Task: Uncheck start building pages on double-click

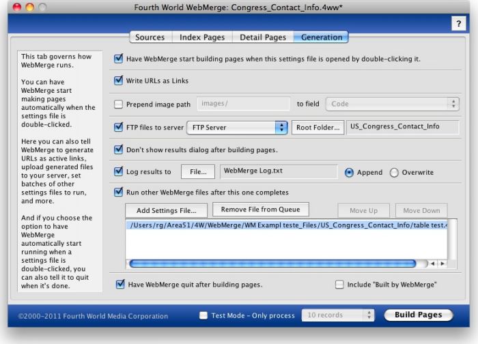Action: click(118, 59)
